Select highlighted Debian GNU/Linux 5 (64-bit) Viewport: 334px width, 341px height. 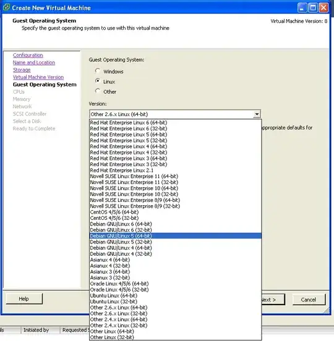pyautogui.click(x=175, y=236)
